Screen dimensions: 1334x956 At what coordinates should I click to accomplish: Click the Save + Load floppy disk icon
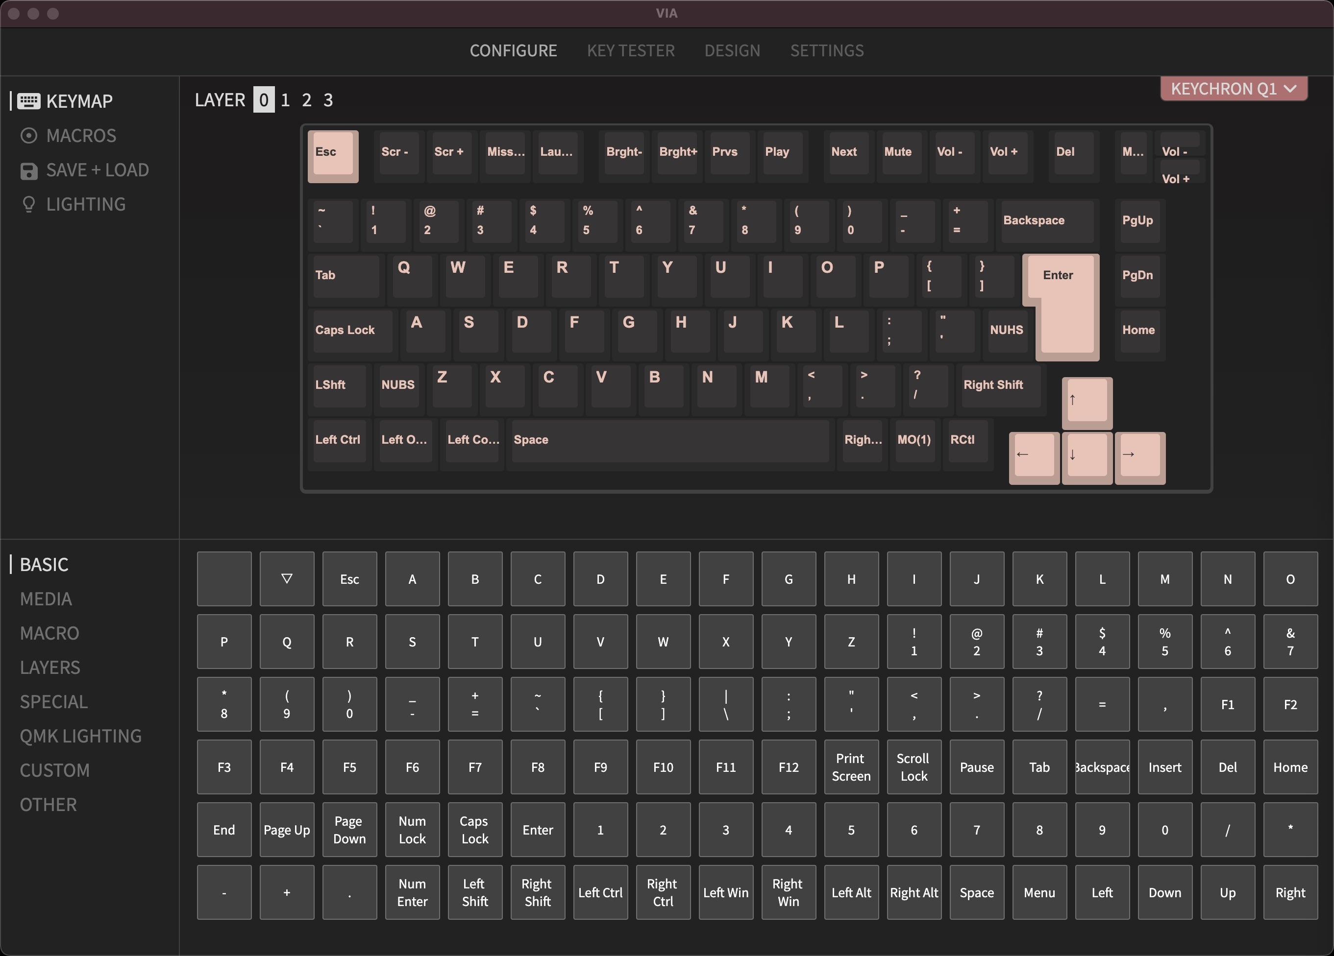click(28, 170)
